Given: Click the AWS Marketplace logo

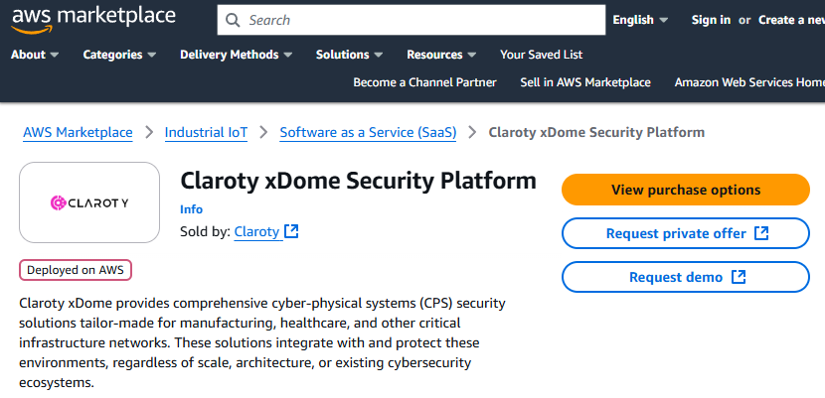Looking at the screenshot, I should 93,20.
